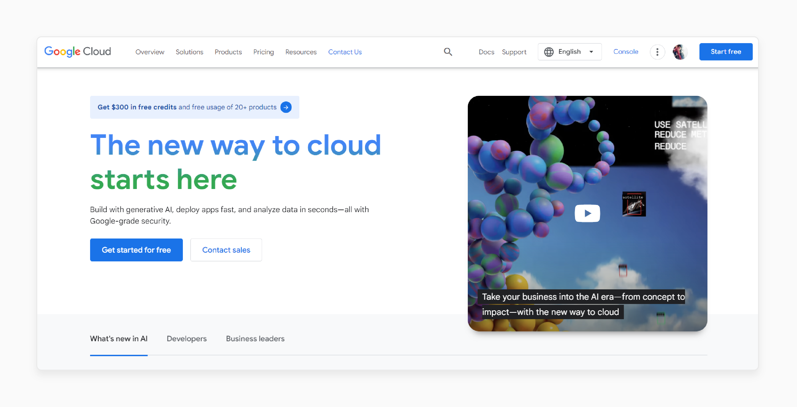797x407 pixels.
Task: Click the satellite thumbnail in the video
Action: (x=634, y=204)
